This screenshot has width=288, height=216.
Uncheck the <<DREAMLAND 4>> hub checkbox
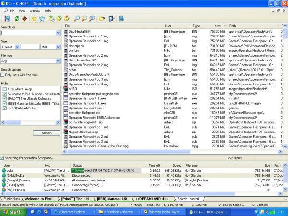click(x=5, y=108)
